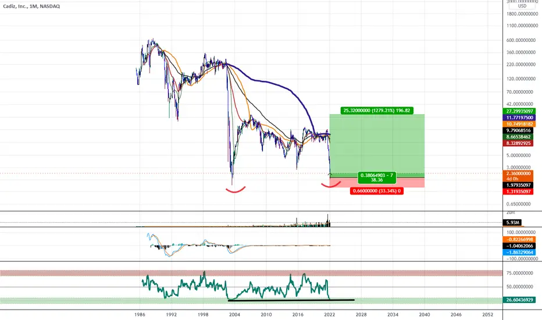This screenshot has width=542, height=320.
Task: Click the black trendline under the RSI indicator
Action: pyautogui.click(x=291, y=300)
